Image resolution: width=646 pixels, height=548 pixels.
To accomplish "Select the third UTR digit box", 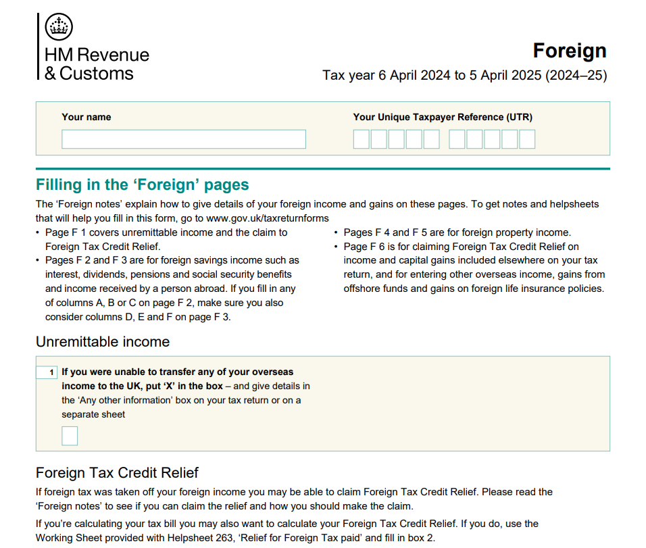I will [x=397, y=139].
